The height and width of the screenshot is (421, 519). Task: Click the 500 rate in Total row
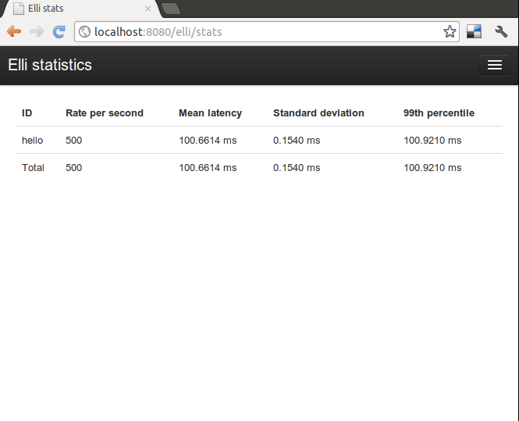[74, 168]
